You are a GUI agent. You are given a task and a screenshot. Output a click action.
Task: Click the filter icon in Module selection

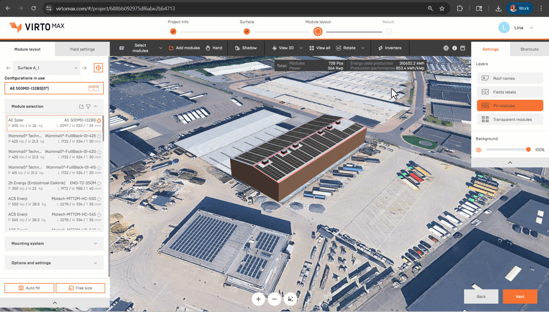(x=89, y=107)
